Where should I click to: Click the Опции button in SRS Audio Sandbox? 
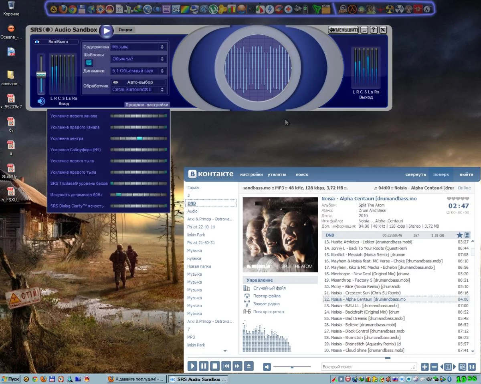click(125, 30)
